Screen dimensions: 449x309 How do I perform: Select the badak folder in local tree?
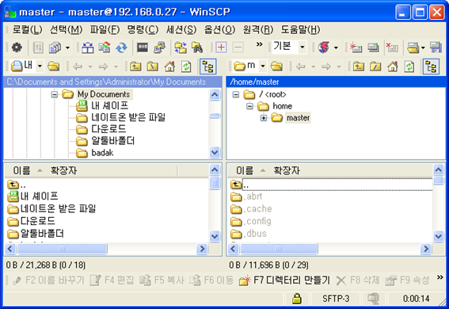point(95,153)
